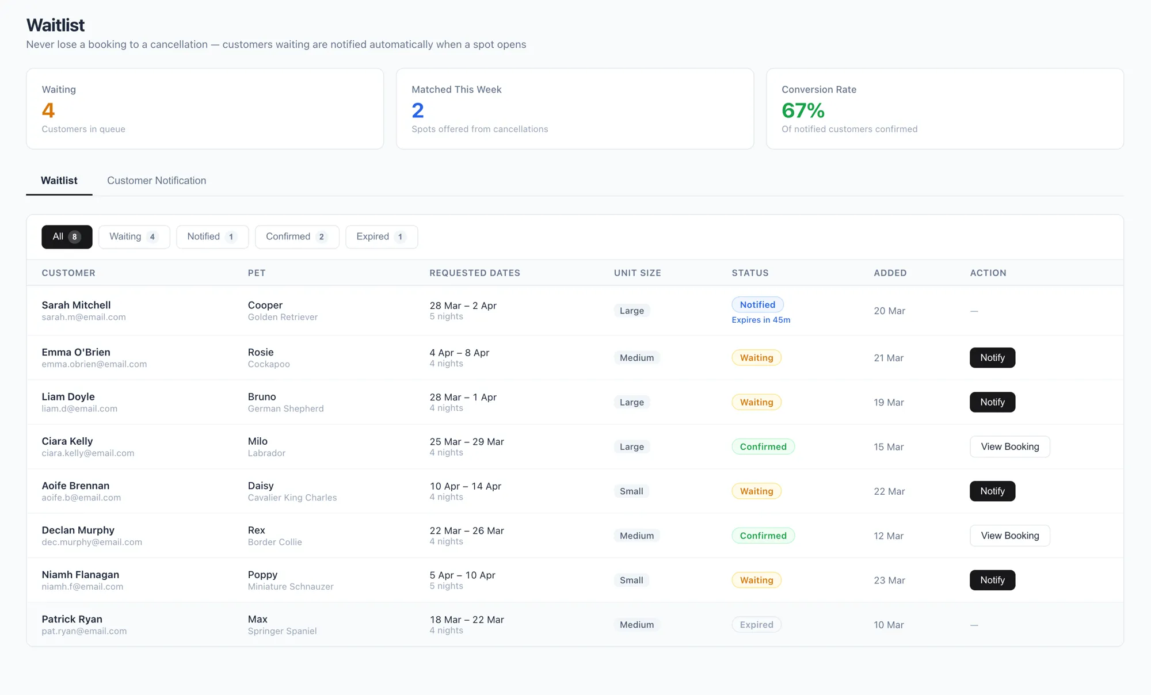The image size is (1151, 695).
Task: Select the Waitlist tab
Action: click(59, 180)
